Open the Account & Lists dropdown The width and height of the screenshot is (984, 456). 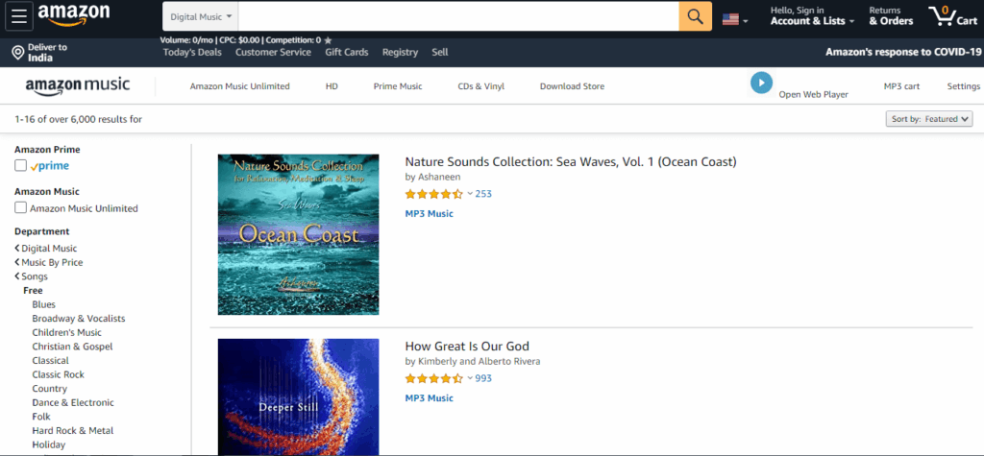812,16
